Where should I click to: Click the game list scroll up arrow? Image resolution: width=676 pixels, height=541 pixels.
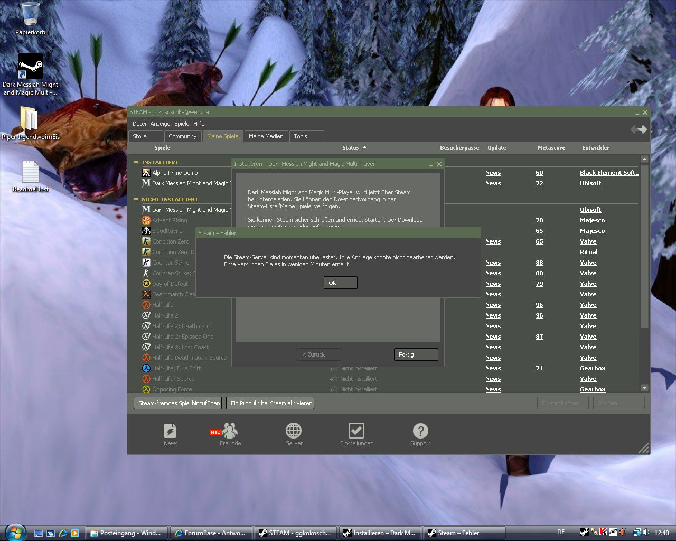(x=644, y=159)
